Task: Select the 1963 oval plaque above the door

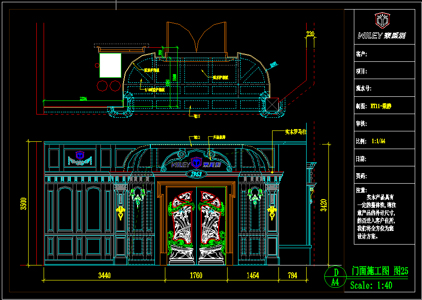Action: pos(196,174)
